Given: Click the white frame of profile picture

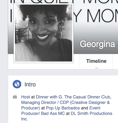Looking at the screenshot, I should click(x=44, y=62).
